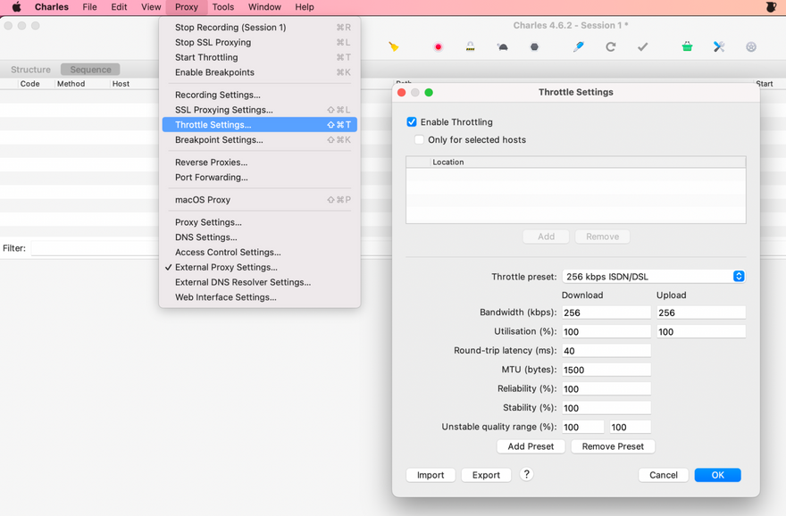The height and width of the screenshot is (516, 786).
Task: Click the turtle throttling icon
Action: point(502,46)
